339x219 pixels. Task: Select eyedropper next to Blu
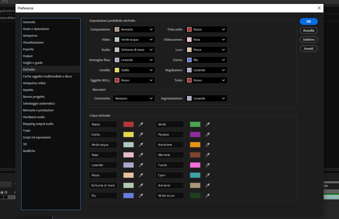pyautogui.click(x=141, y=196)
